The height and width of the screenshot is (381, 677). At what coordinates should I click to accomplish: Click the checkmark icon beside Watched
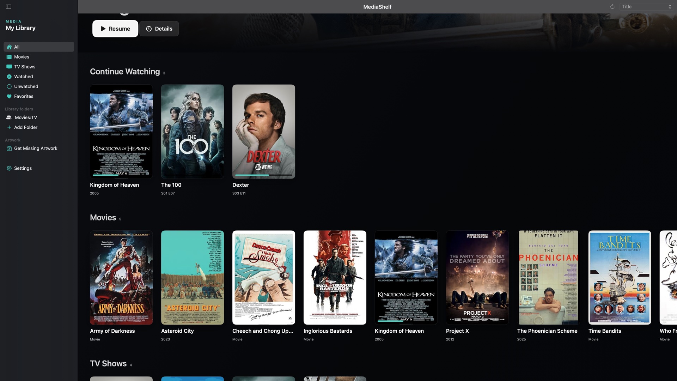tap(9, 77)
